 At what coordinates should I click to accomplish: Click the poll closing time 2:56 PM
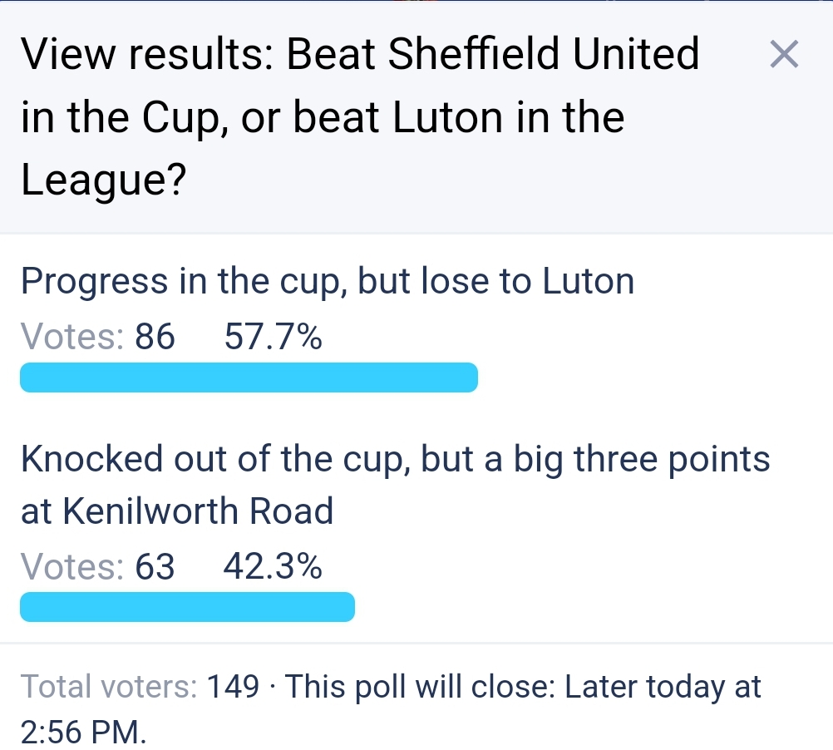point(83,732)
